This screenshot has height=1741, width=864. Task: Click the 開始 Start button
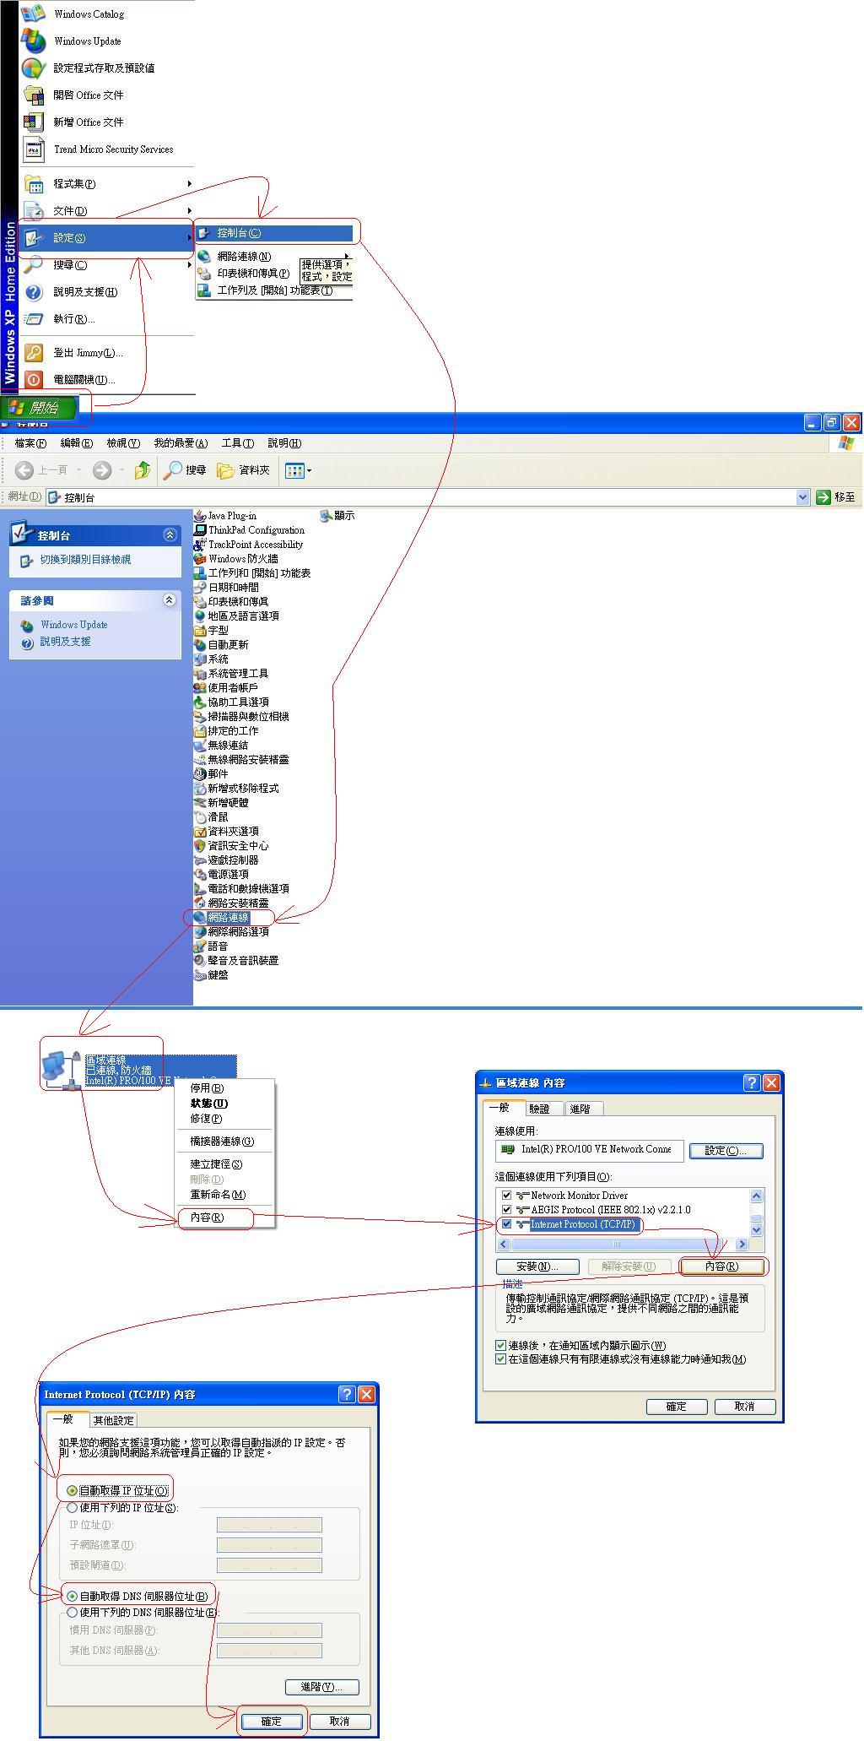[39, 408]
